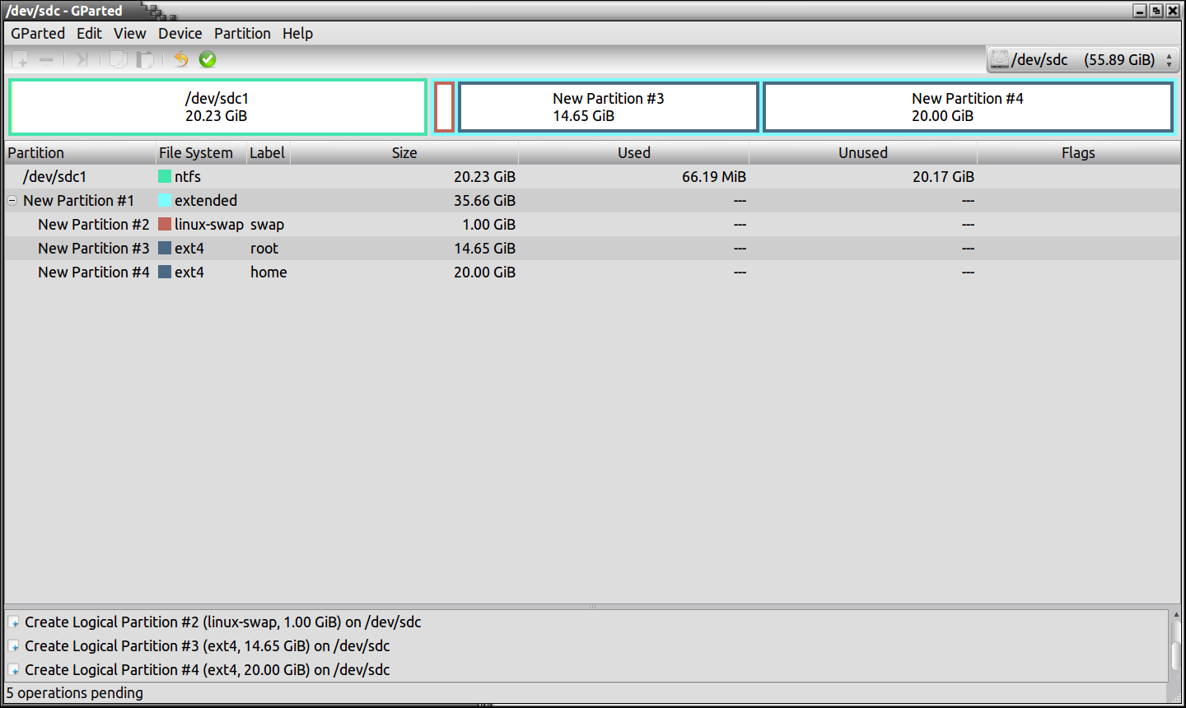
Task: Click the icon beside the Partition #3 operation
Action: pos(14,646)
